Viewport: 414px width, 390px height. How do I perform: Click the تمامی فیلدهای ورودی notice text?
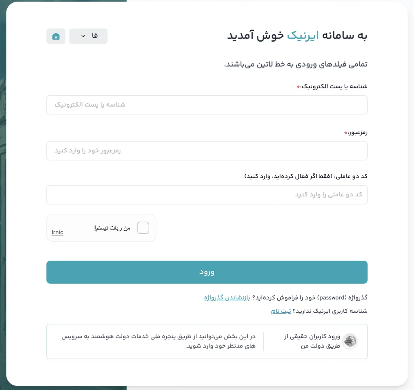296,64
